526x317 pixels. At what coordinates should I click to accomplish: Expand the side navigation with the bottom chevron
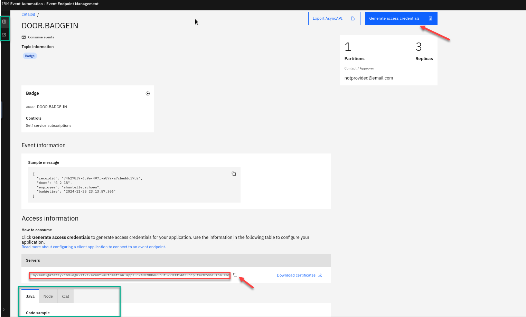tap(3, 310)
